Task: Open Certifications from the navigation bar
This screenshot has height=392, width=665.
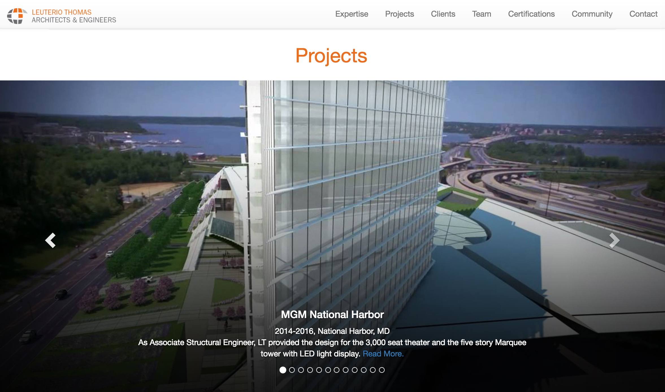Action: (531, 14)
